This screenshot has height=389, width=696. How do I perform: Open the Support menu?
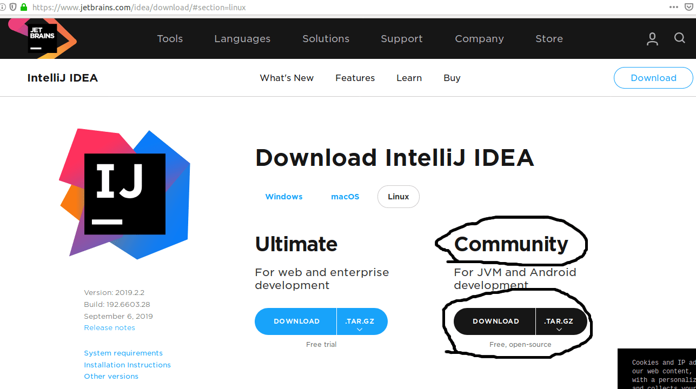point(402,39)
